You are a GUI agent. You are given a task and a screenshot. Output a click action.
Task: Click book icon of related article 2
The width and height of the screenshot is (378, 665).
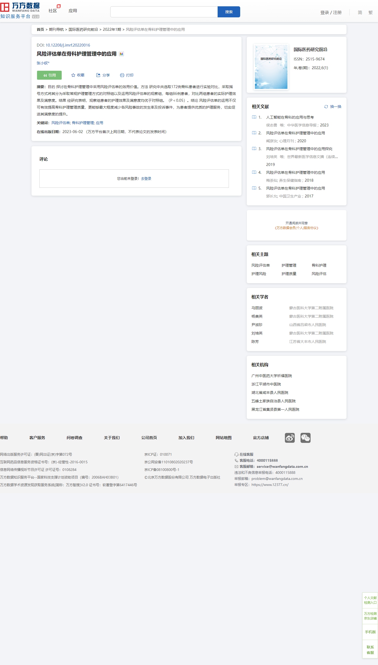pos(254,133)
